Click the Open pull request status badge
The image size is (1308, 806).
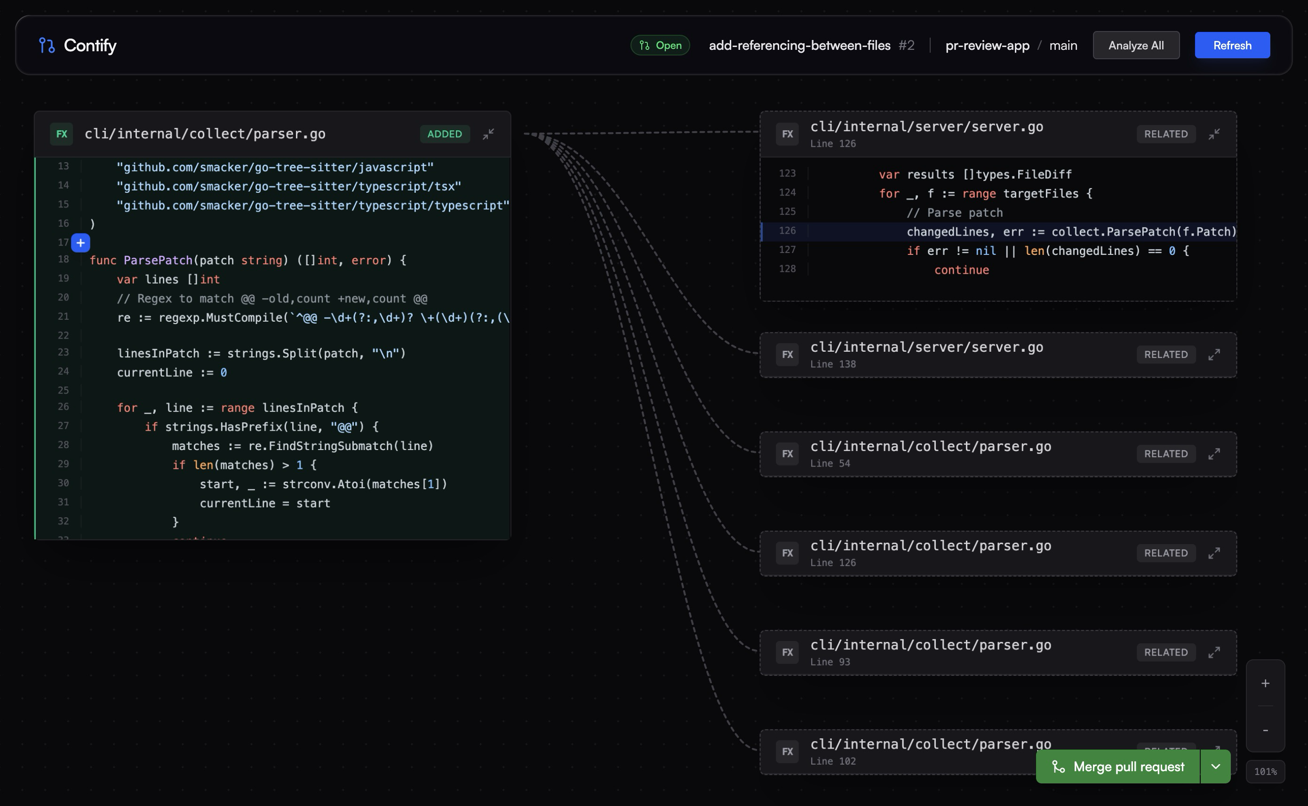[x=660, y=46]
